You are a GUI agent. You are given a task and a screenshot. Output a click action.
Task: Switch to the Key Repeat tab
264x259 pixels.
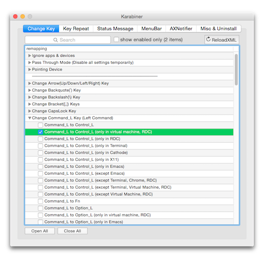[x=76, y=29]
